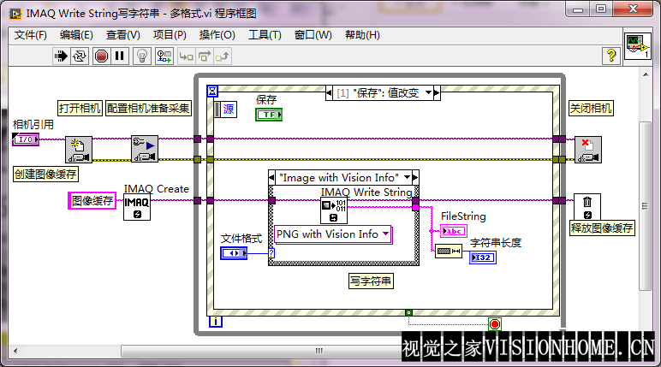Viewport: 661px width, 367px height.
Task: Click the loop iteration terminal i
Action: 216,322
